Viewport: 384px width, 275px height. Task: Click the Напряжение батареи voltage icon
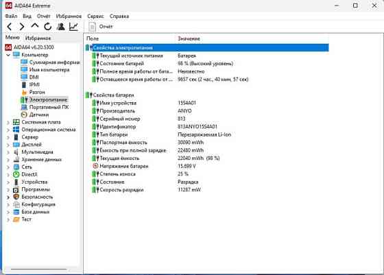pyautogui.click(x=95, y=166)
